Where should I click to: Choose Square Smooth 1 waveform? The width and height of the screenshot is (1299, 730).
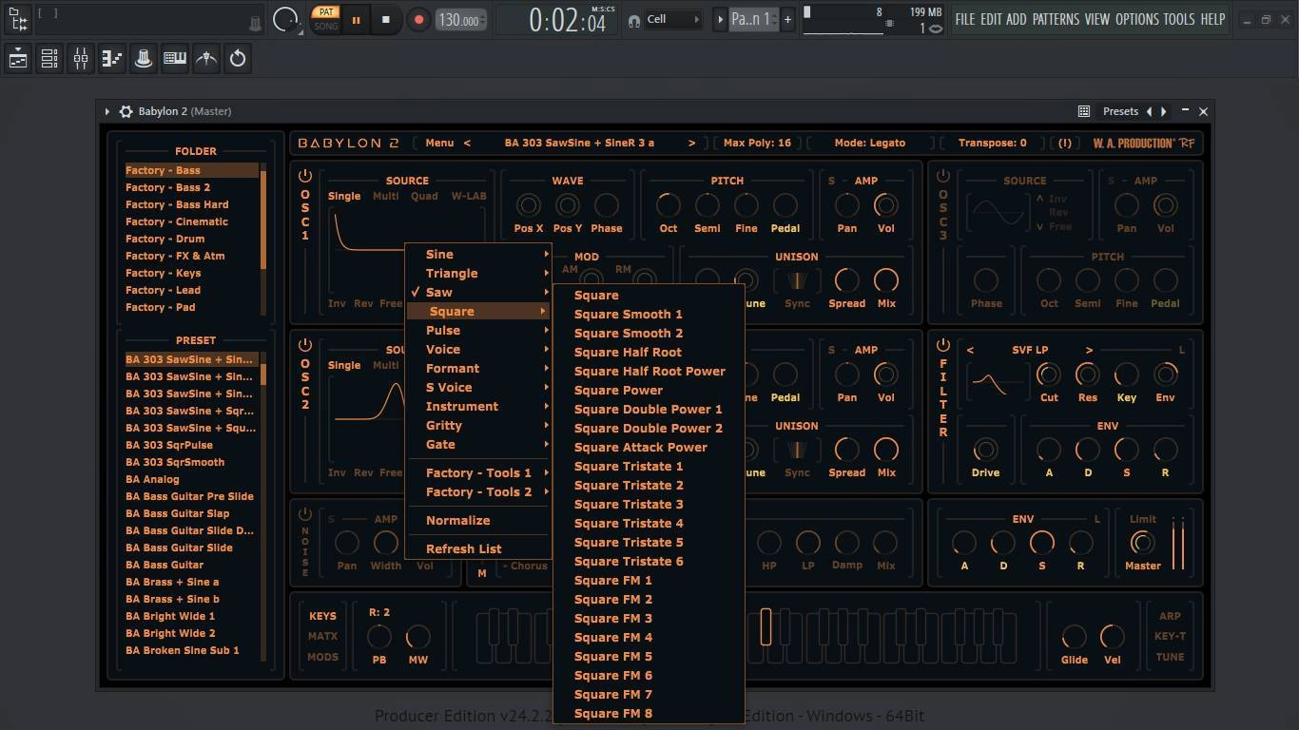click(649, 314)
